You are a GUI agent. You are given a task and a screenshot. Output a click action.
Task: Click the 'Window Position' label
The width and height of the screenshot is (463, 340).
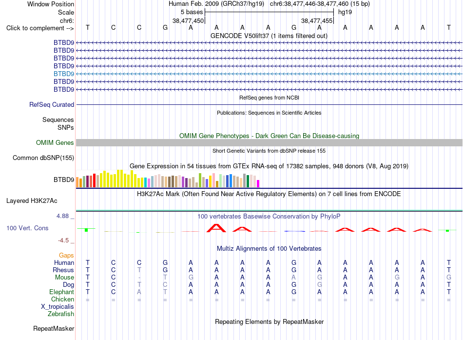pos(51,4)
